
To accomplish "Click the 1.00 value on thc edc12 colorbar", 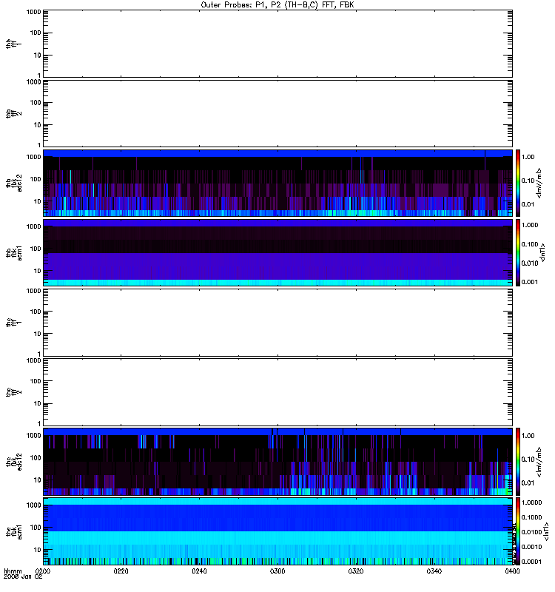I will [x=528, y=436].
